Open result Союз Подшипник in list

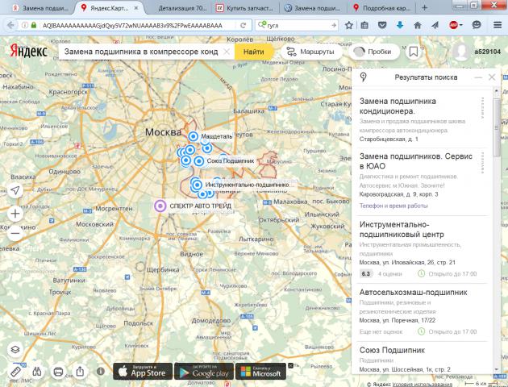pos(392,350)
